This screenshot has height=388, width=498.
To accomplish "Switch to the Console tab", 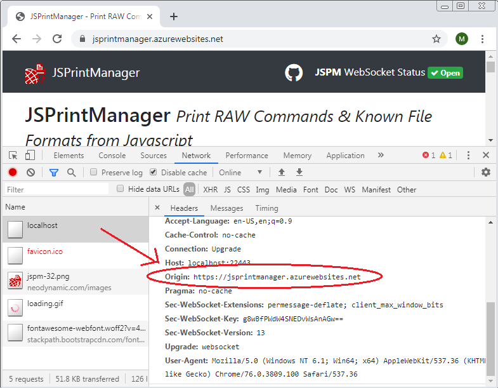I will click(x=112, y=156).
